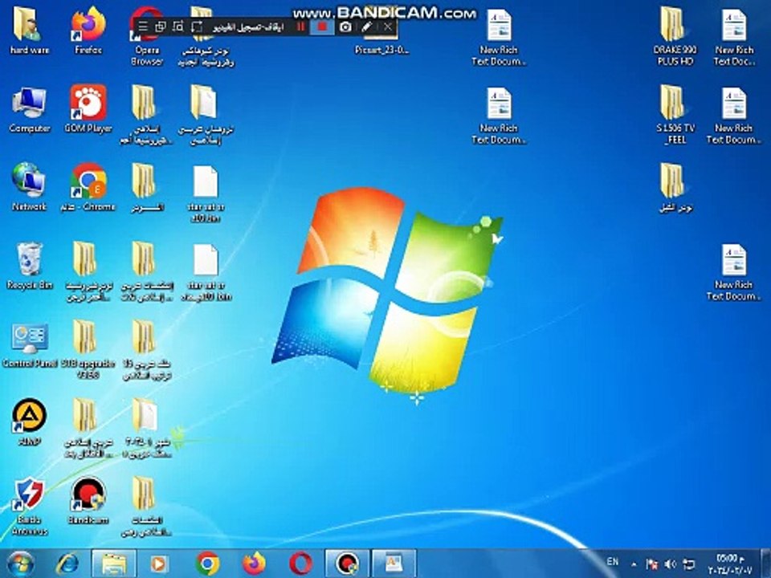Open the Bandicam toolbar hamburger menu
The image size is (771, 578).
point(143,26)
